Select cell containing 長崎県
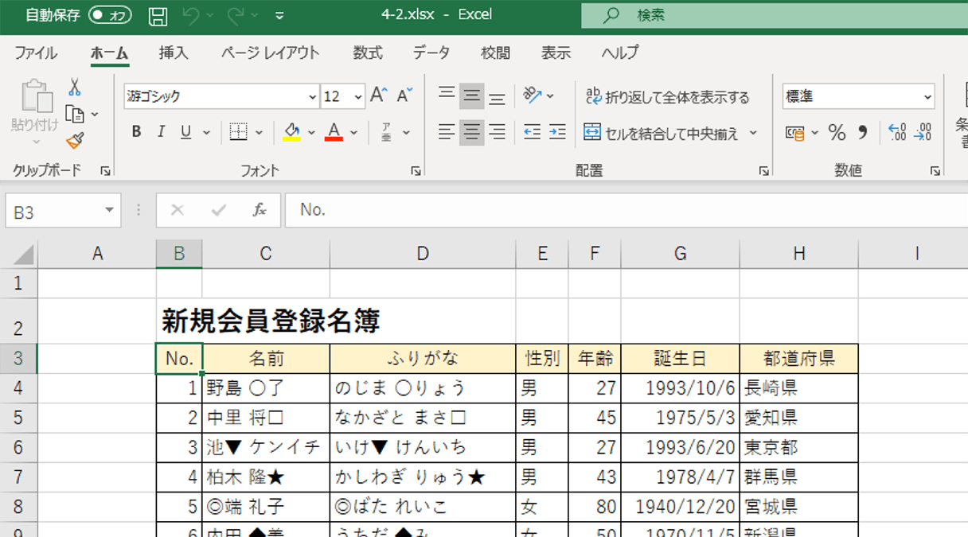The image size is (968, 537). [x=798, y=388]
